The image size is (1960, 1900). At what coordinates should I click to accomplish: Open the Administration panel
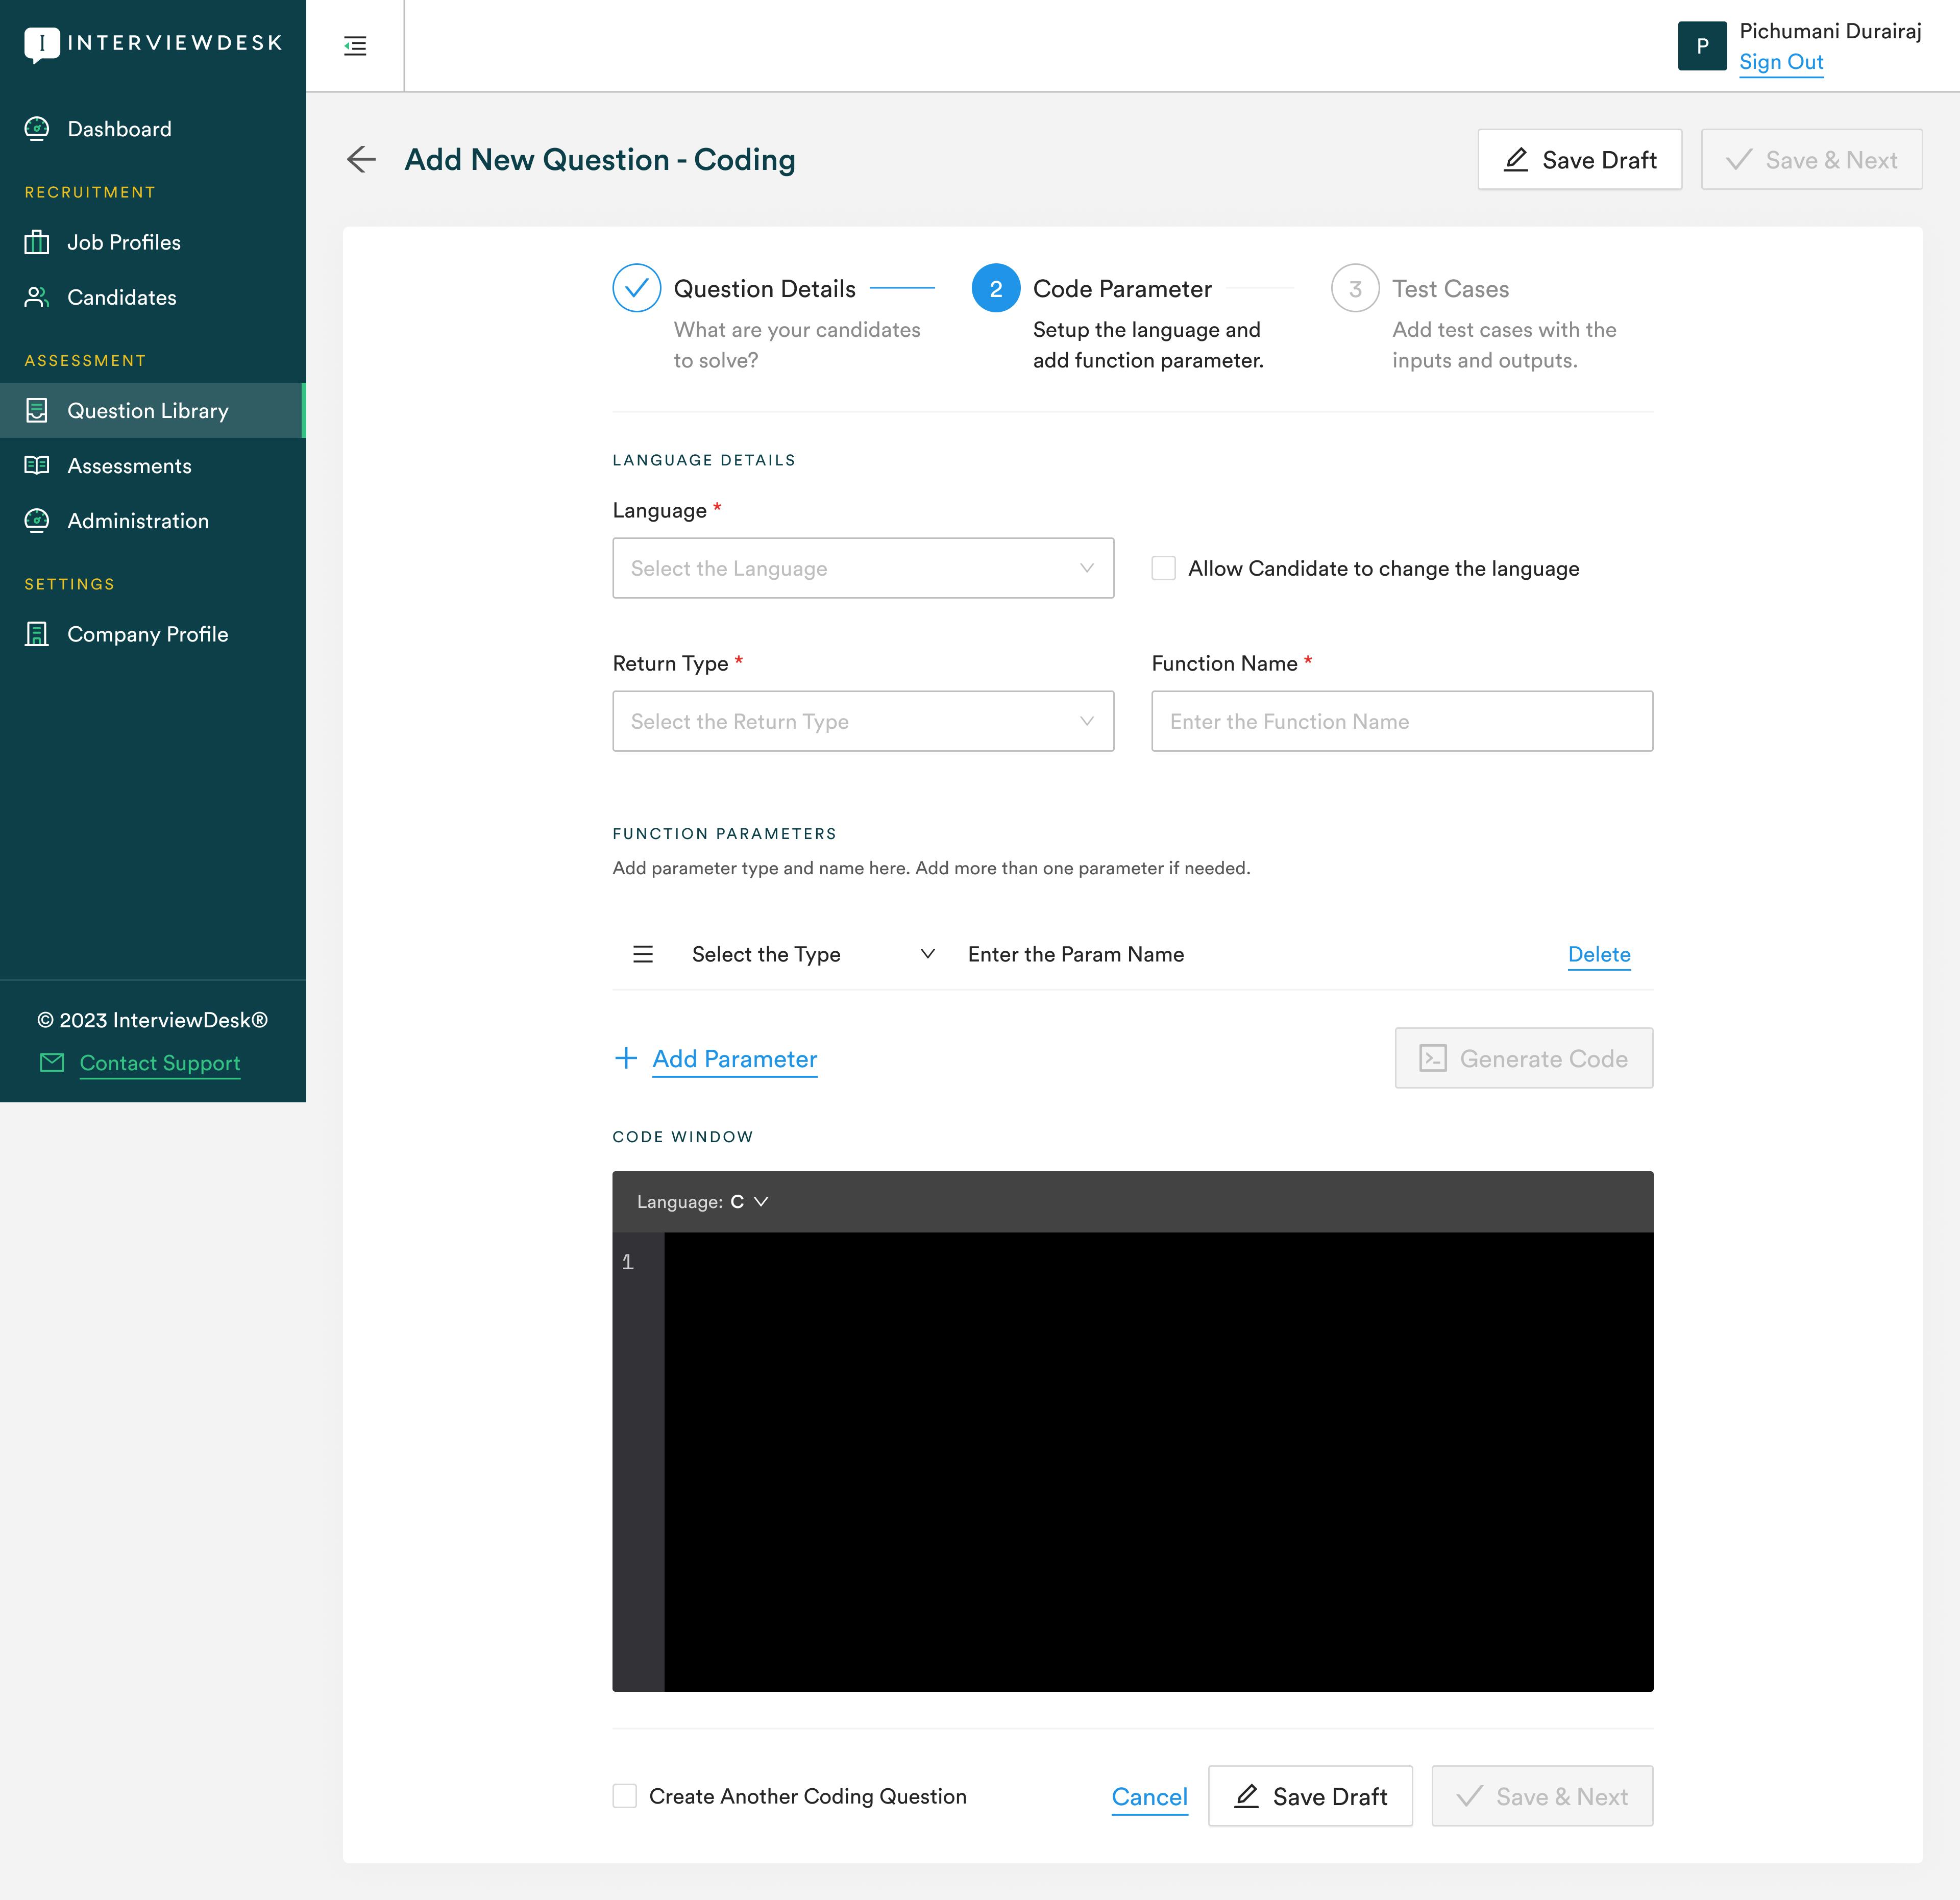[137, 520]
